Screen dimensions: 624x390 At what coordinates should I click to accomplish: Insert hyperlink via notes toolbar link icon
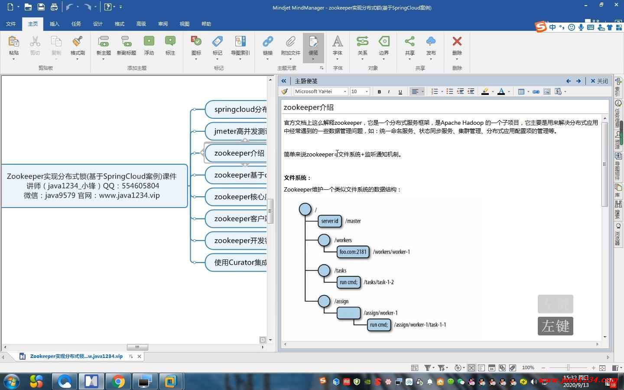(x=536, y=91)
